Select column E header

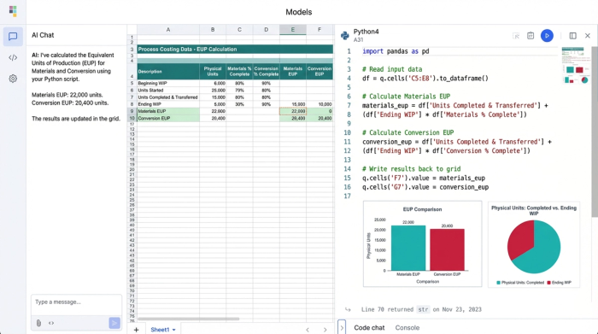click(x=293, y=30)
